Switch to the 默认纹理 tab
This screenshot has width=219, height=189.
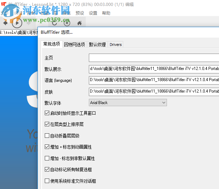coord(97,45)
